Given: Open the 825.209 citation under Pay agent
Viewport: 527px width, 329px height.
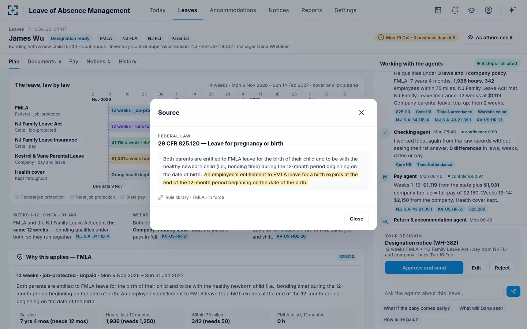Looking at the screenshot, I should pos(477,209).
